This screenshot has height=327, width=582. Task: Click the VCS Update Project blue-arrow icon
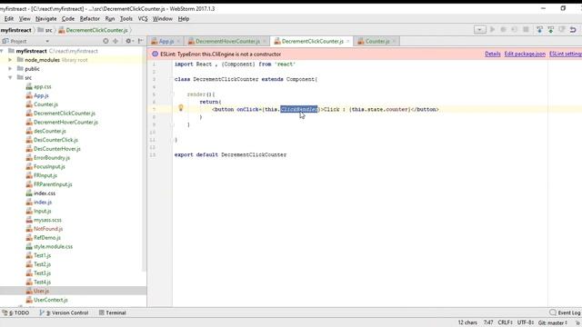coord(539,30)
